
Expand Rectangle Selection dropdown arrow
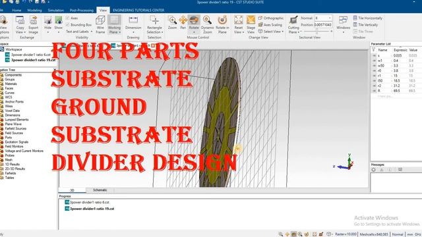[162, 32]
